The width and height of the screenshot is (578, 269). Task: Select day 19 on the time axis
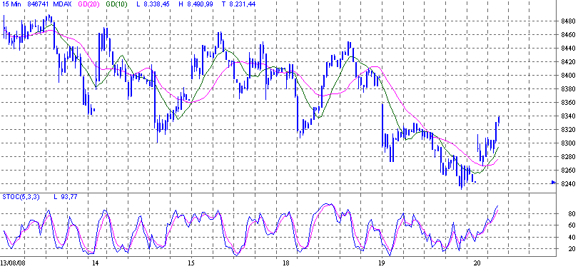382,263
